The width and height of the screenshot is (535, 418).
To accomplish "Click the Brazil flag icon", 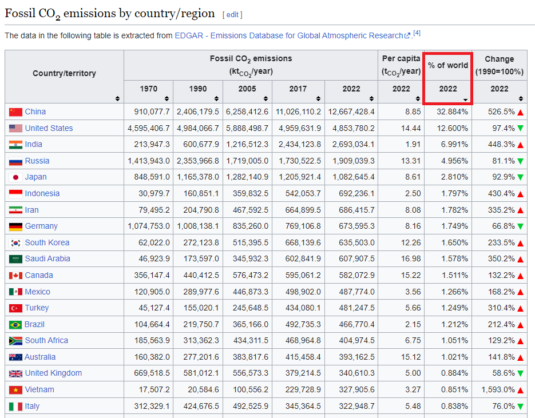I will pos(15,325).
